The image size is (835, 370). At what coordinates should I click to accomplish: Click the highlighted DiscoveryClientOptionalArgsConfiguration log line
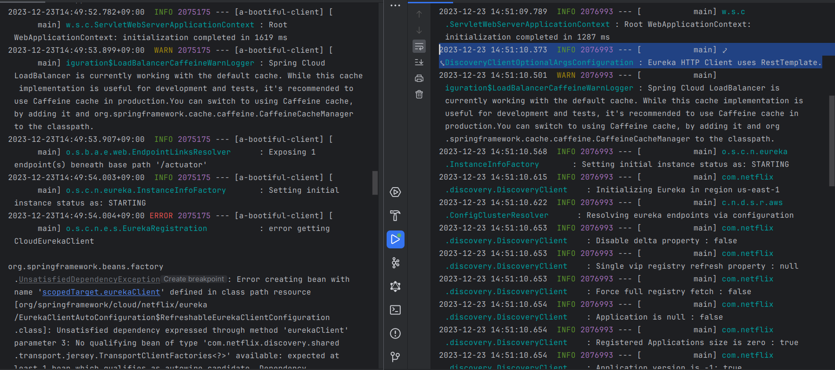[x=631, y=56]
